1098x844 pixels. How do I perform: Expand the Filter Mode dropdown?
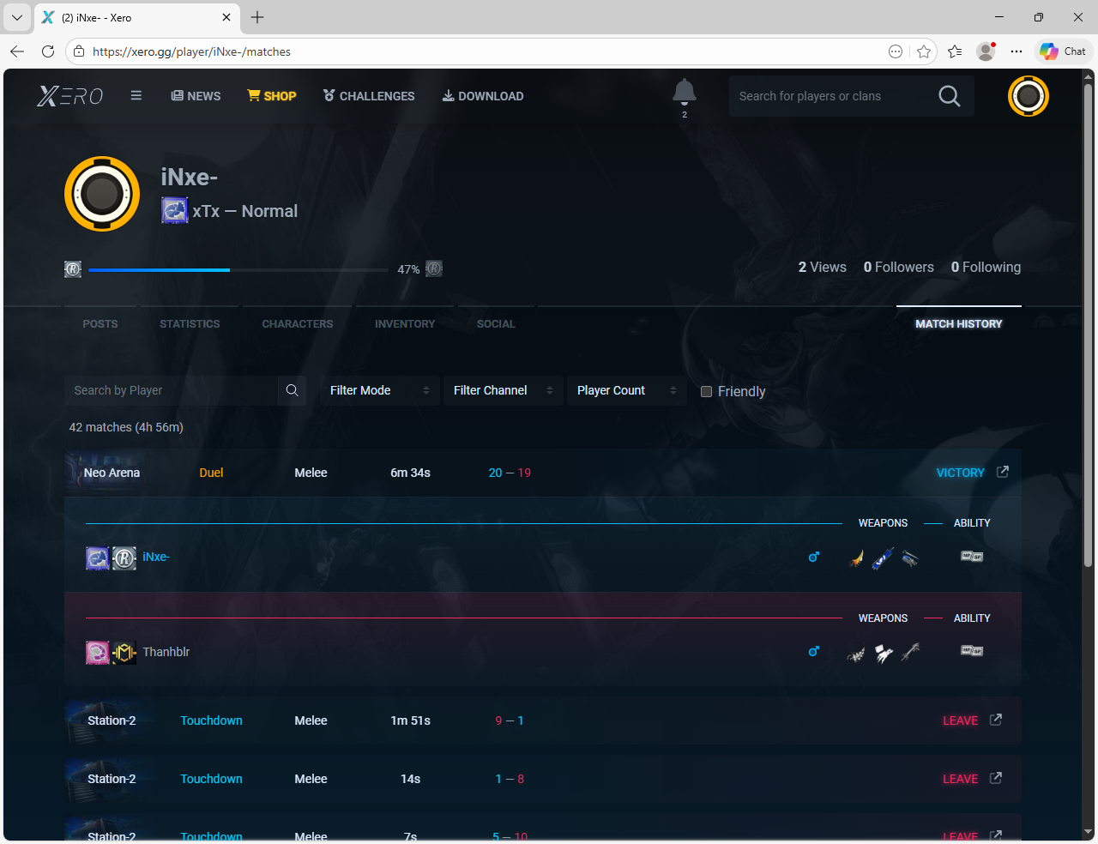tap(379, 390)
